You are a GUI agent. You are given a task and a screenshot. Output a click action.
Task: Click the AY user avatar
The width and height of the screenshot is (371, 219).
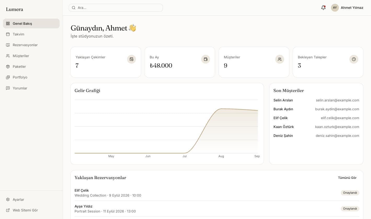pos(335,8)
